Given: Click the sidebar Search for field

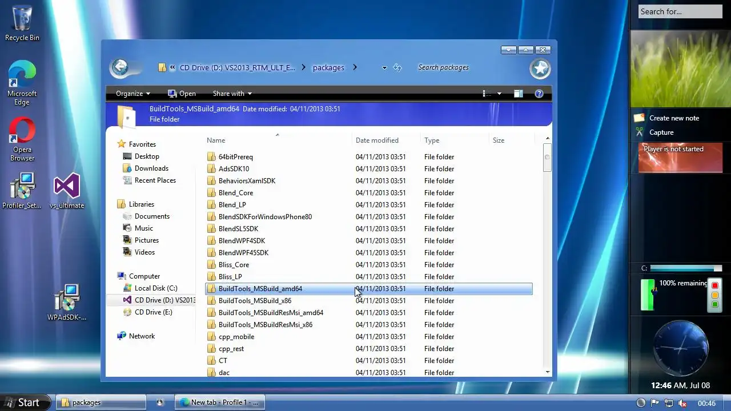Looking at the screenshot, I should click(680, 11).
